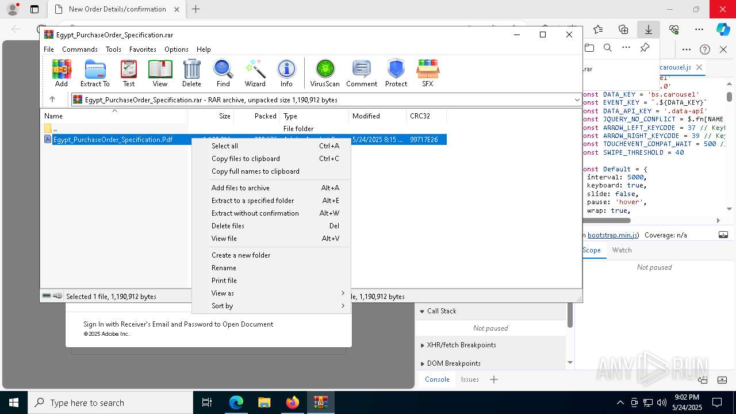The height and width of the screenshot is (414, 736).
Task: Choose Add files to archive
Action: (271, 188)
